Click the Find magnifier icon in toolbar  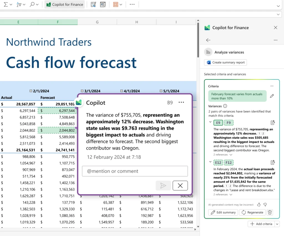[x=31, y=4]
